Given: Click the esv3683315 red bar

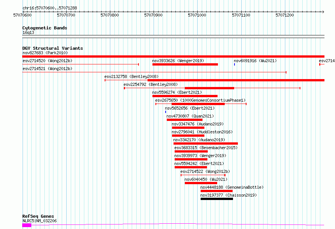Looking at the screenshot, I should tap(191, 151).
